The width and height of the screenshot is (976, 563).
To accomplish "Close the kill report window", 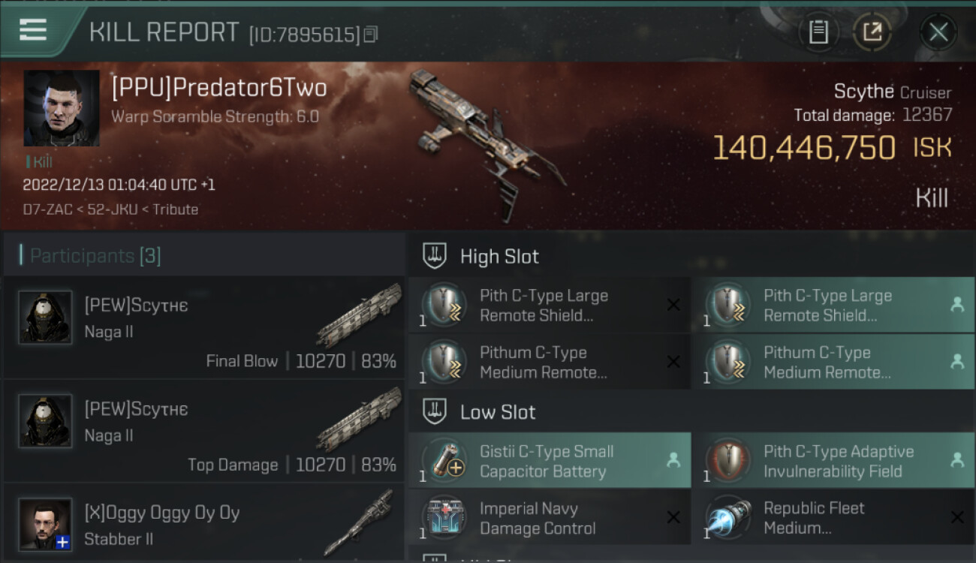I will (x=938, y=32).
